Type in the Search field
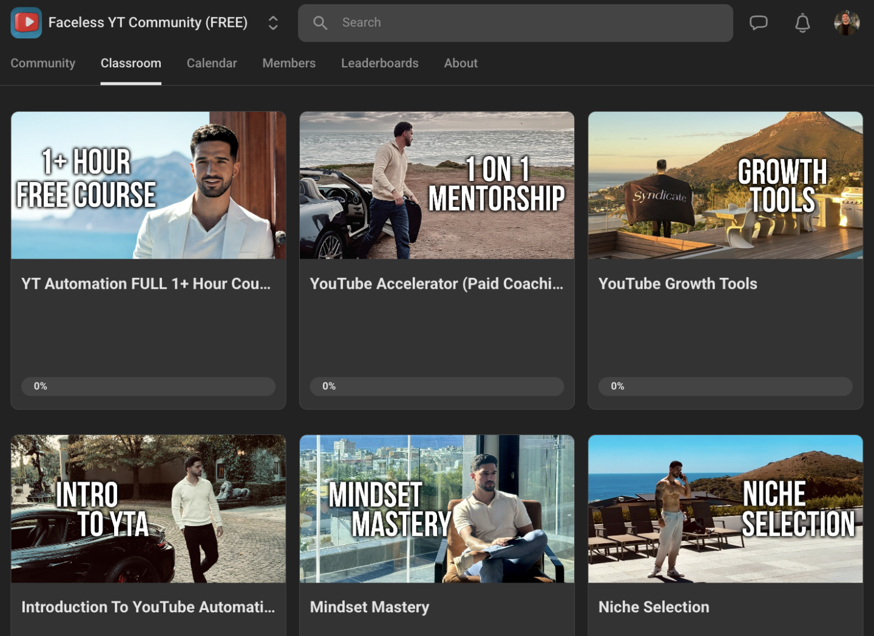Viewport: 874px width, 636px height. click(522, 23)
